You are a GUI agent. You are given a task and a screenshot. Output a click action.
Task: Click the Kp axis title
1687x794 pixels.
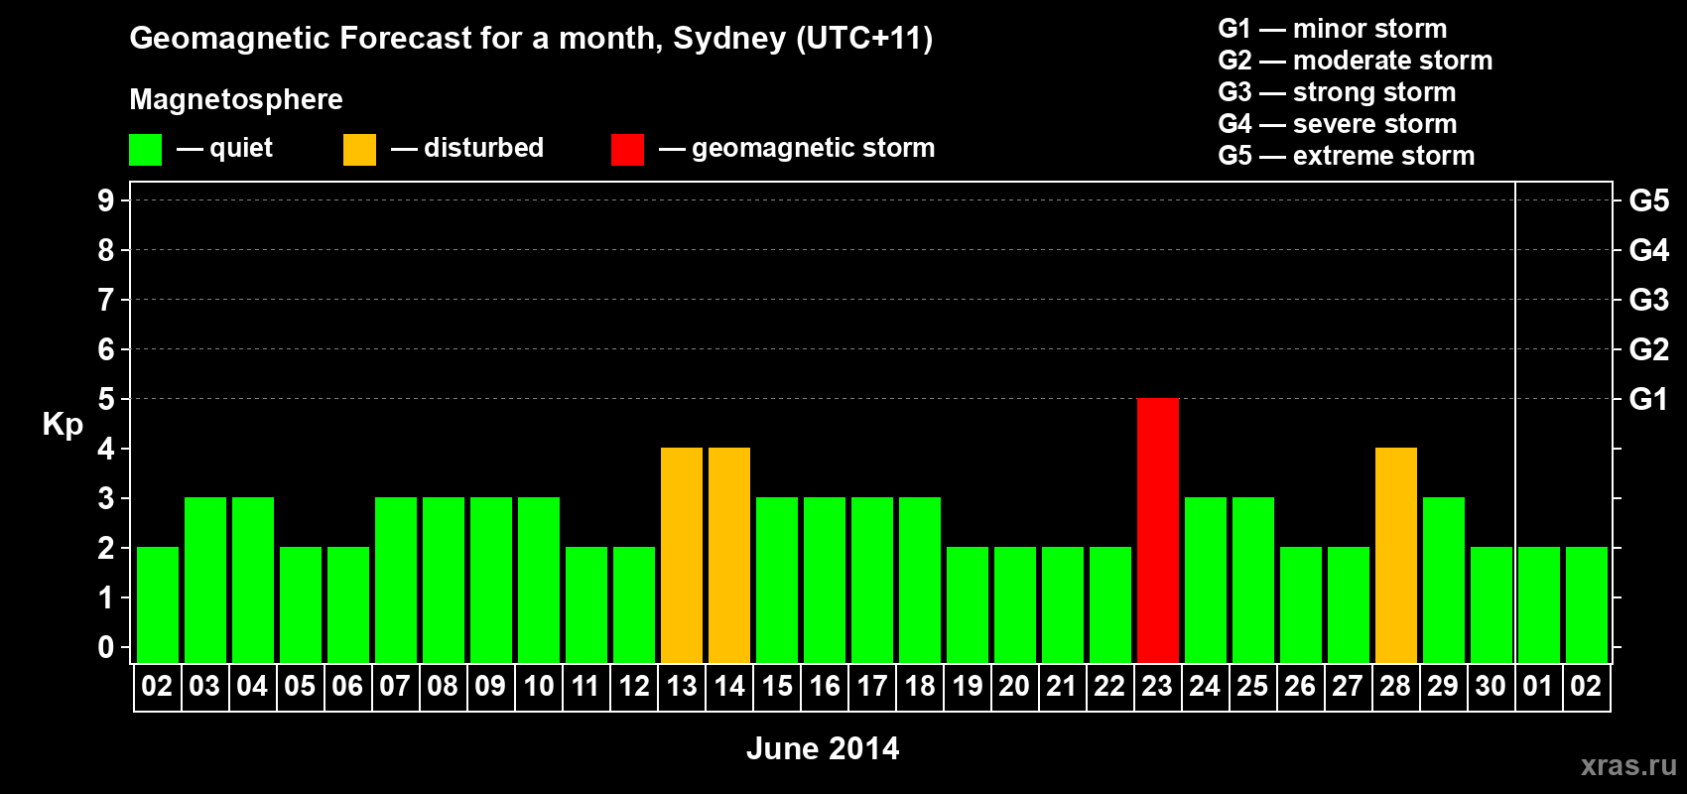[63, 425]
